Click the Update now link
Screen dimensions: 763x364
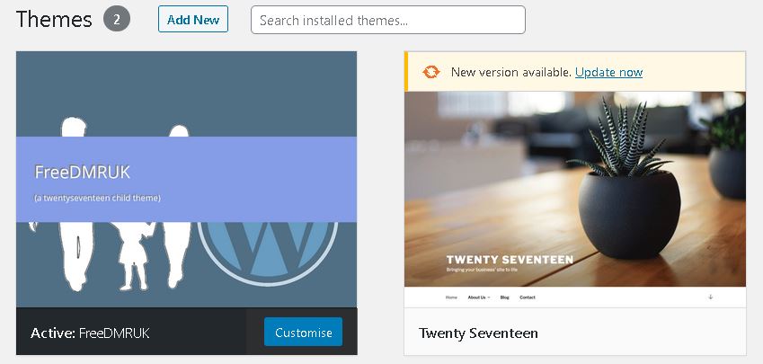point(608,72)
